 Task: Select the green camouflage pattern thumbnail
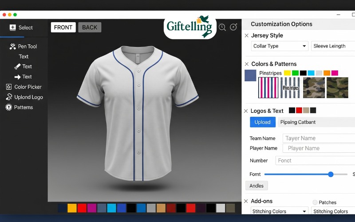pos(337,87)
